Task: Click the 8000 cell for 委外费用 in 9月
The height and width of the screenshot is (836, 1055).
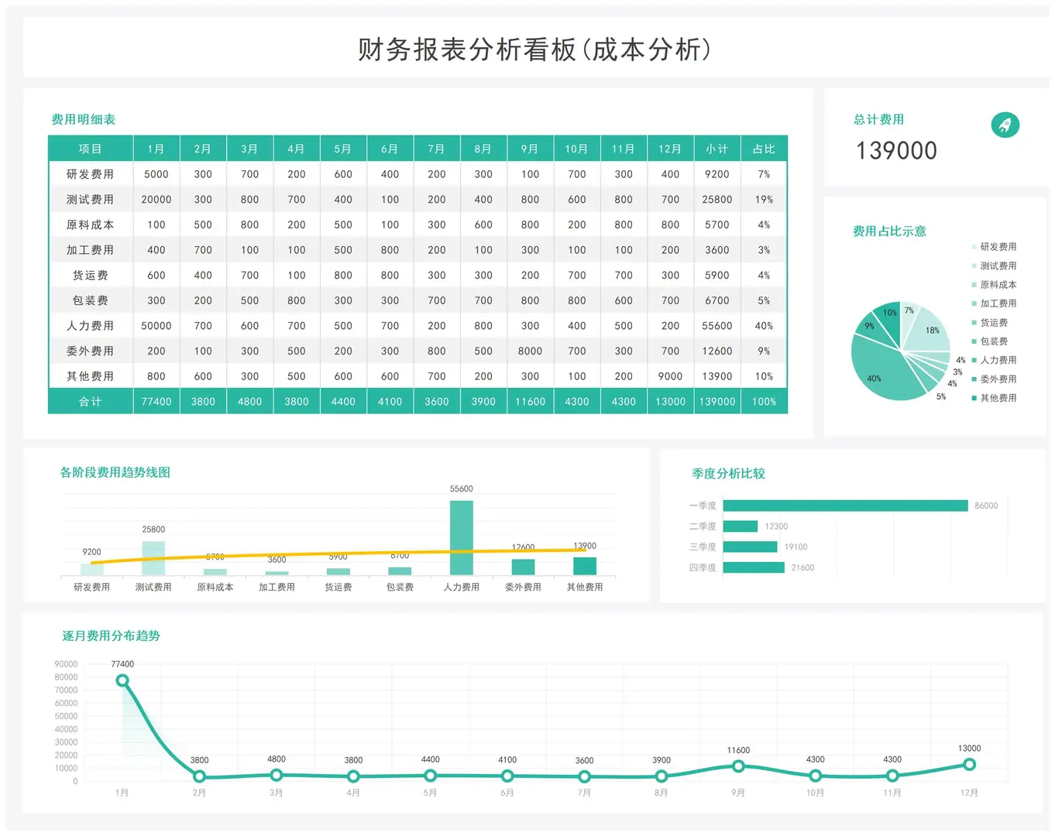Action: click(530, 351)
